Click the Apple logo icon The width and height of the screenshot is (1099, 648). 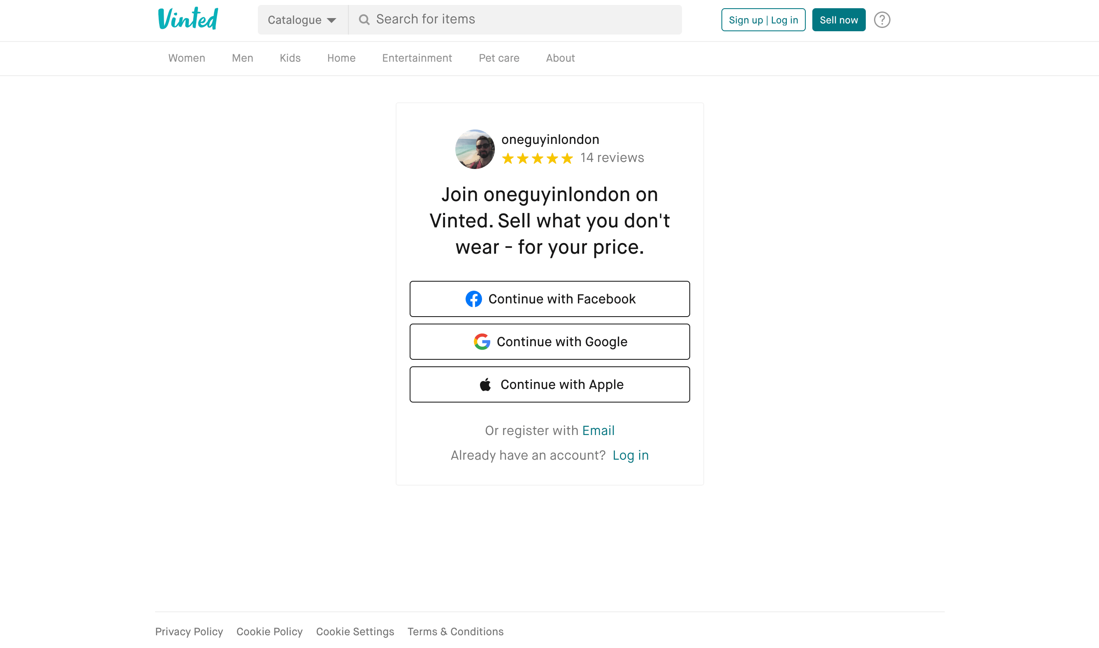[x=485, y=385]
